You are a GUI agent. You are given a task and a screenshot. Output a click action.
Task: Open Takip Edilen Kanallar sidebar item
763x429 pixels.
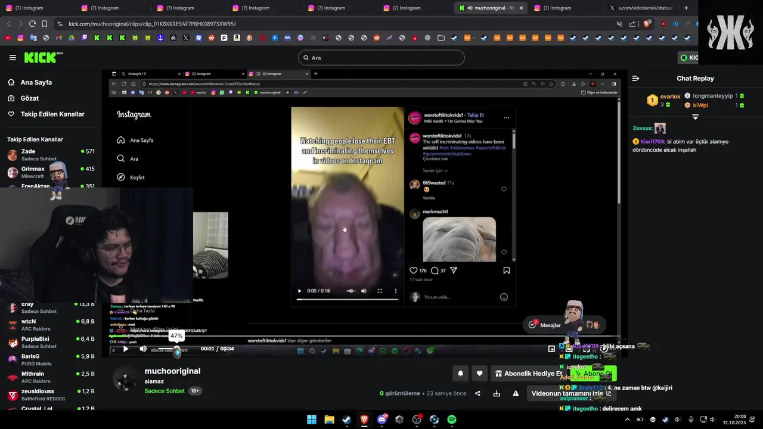(51, 114)
